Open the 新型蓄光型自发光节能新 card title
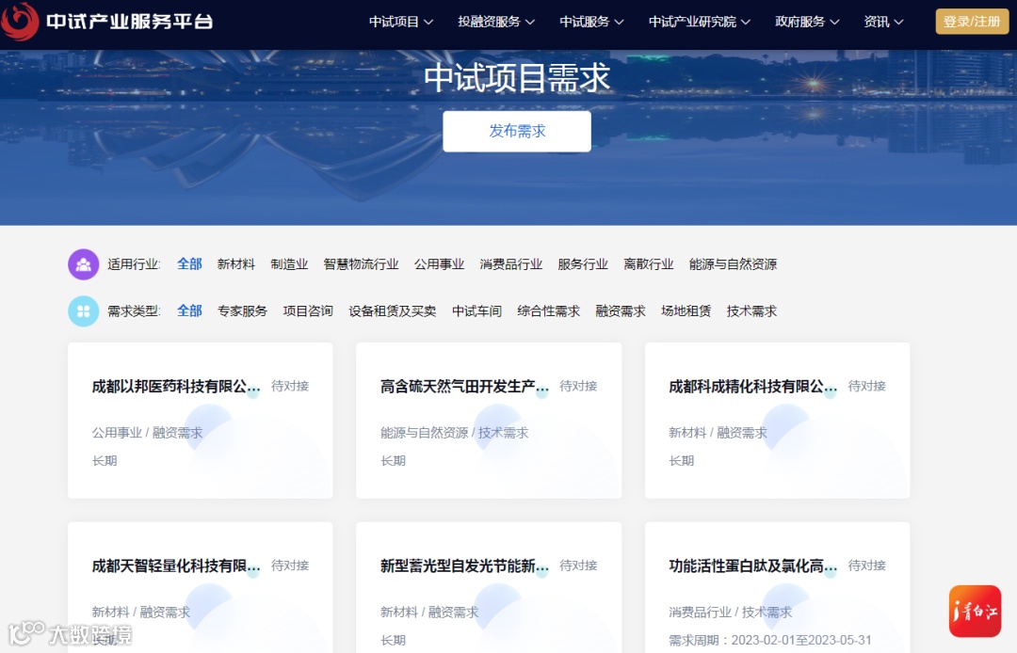This screenshot has width=1017, height=653. point(464,566)
